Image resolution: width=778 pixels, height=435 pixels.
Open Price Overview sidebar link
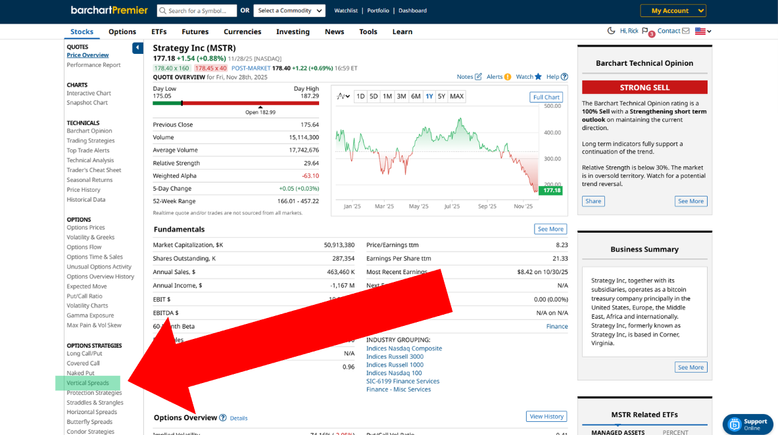tap(88, 55)
